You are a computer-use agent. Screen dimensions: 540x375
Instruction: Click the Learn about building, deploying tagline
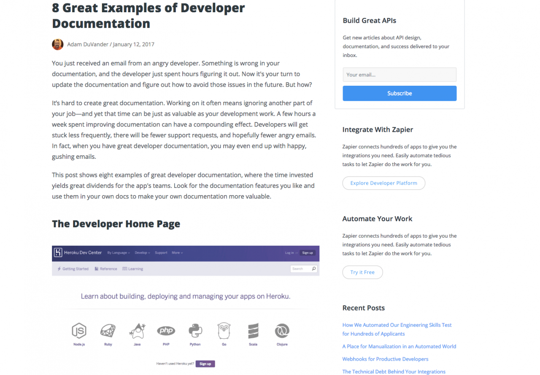point(186,296)
